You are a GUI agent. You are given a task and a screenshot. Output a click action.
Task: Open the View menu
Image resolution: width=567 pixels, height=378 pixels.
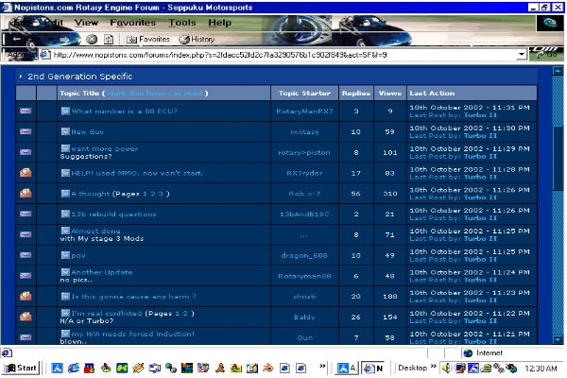(x=86, y=22)
